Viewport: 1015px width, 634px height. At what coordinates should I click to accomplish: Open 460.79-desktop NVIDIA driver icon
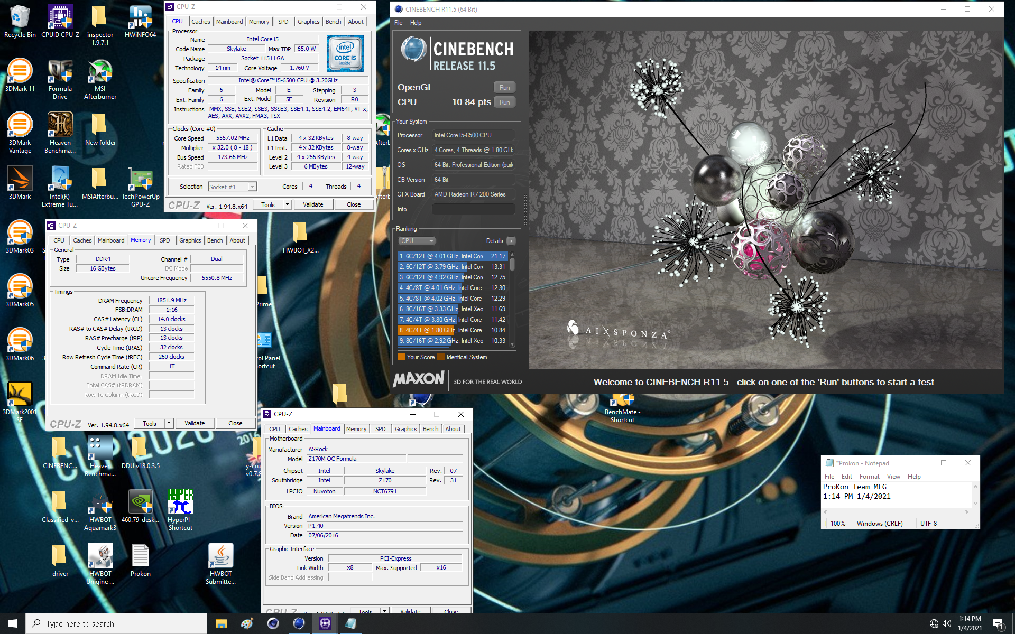(x=140, y=507)
